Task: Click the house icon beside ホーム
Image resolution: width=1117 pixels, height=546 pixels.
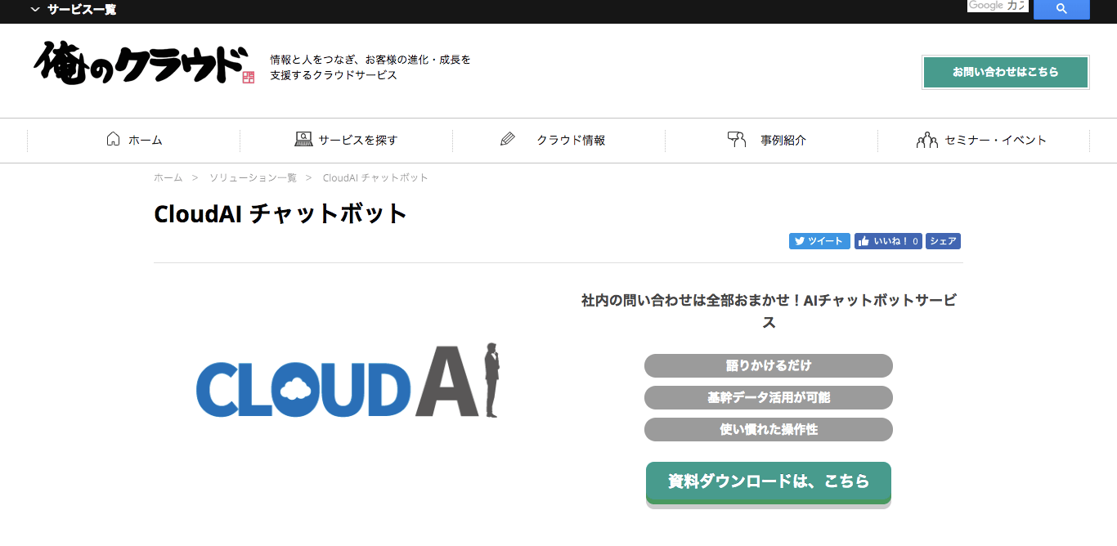Action: click(113, 139)
